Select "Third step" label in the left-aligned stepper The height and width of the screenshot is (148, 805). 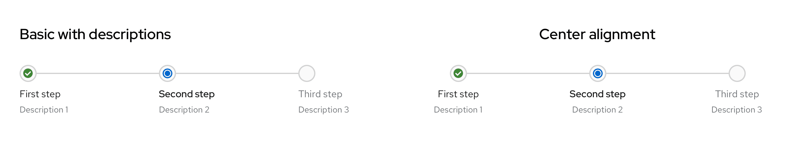tap(320, 94)
